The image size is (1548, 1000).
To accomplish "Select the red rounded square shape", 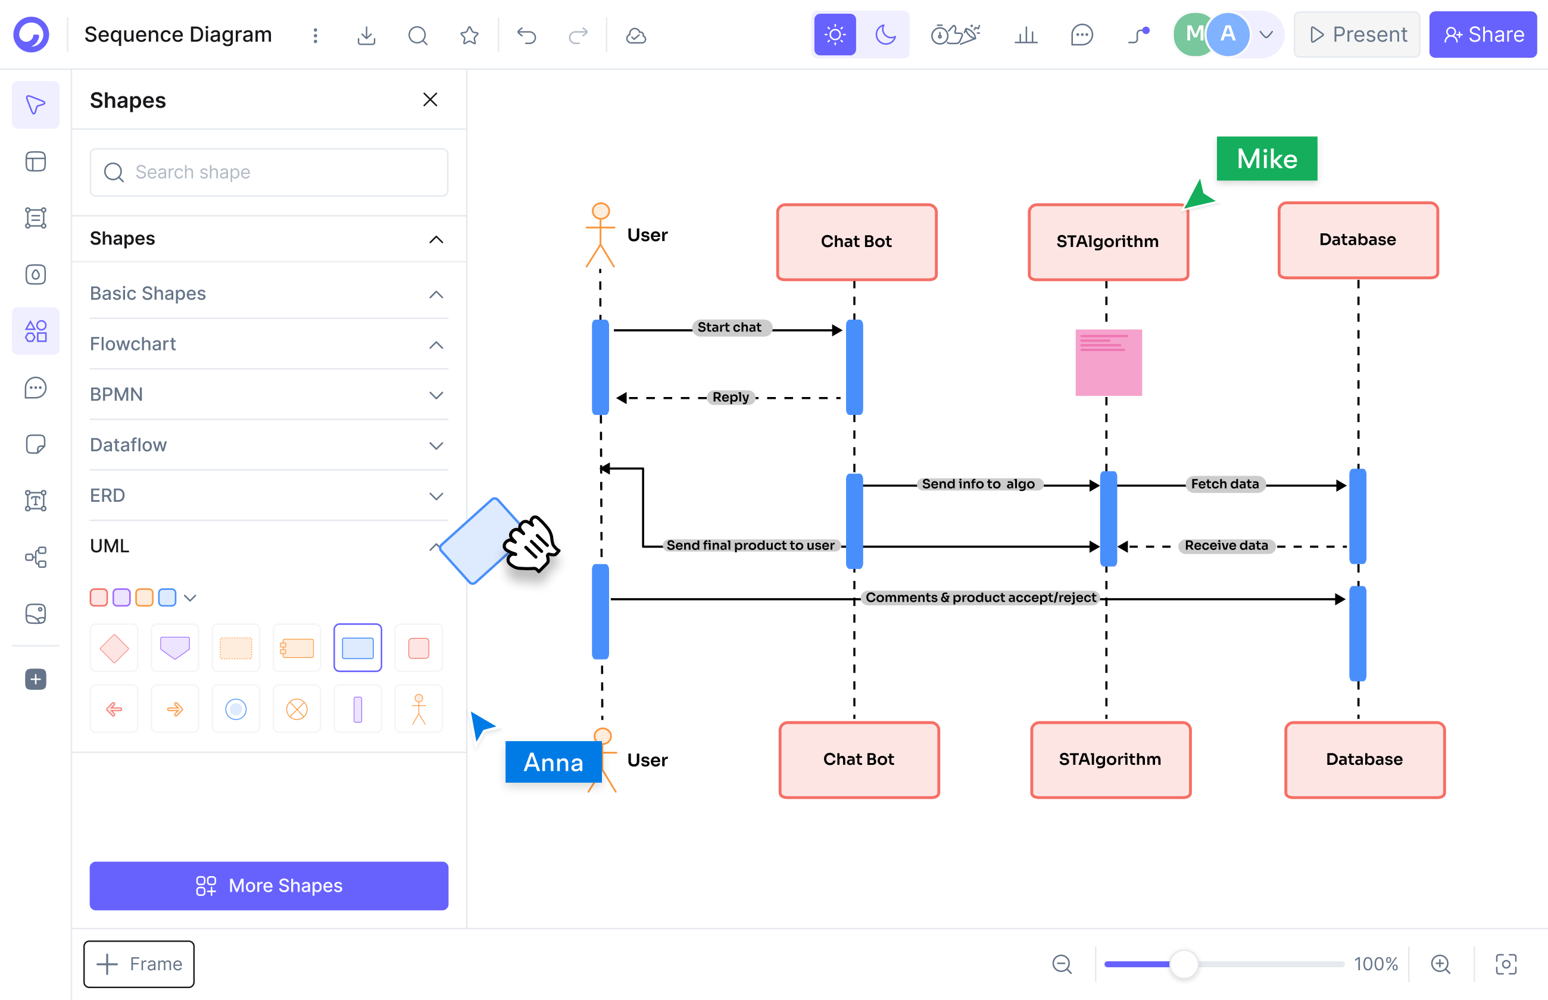I will 419,648.
